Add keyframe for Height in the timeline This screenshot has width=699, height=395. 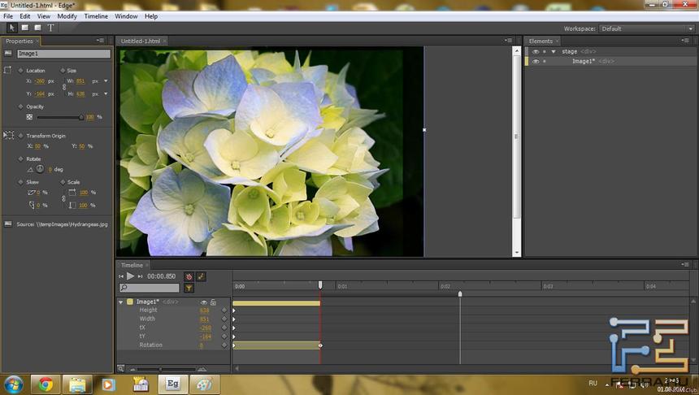[224, 310]
